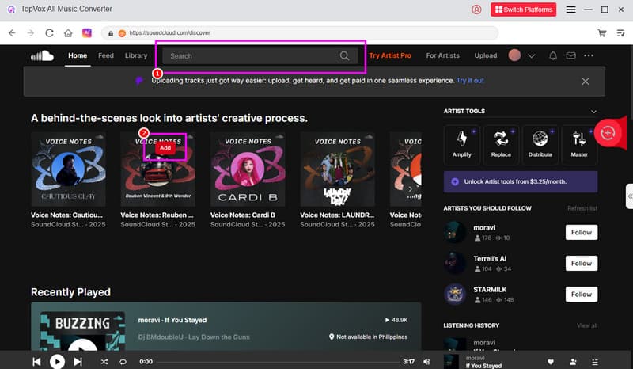Dismiss the upload announcement banner
The height and width of the screenshot is (369, 633).
point(586,82)
